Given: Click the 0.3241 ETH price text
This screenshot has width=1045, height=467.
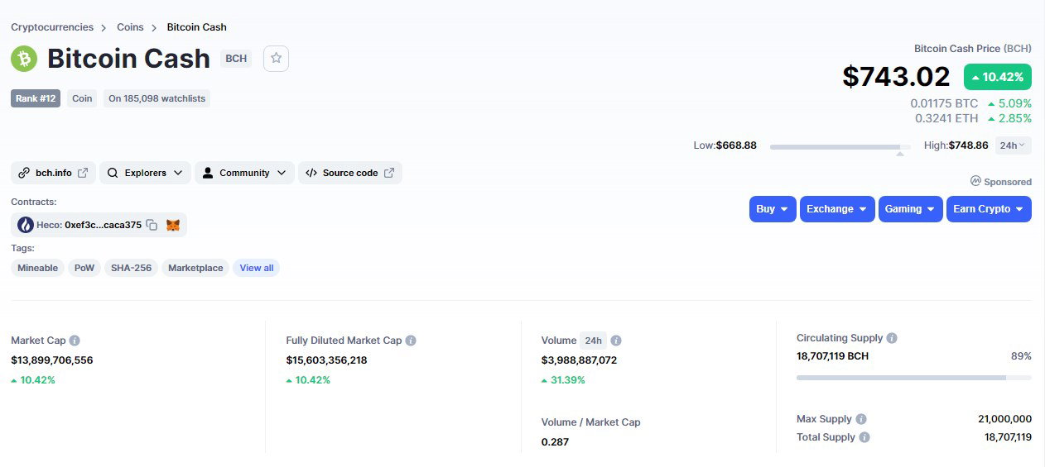Looking at the screenshot, I should click(x=946, y=118).
